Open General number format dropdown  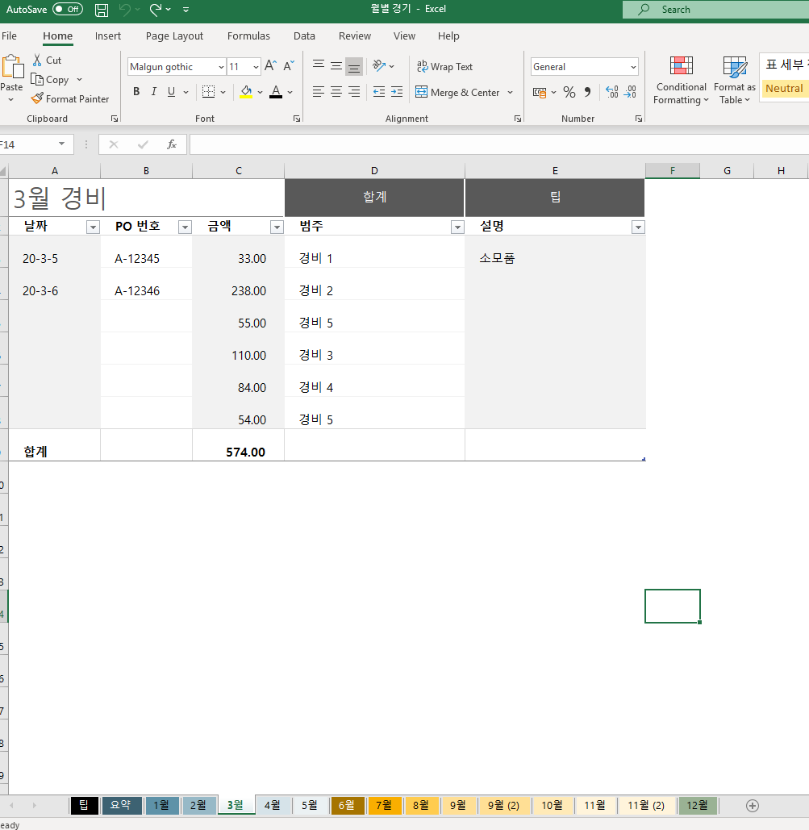(x=633, y=67)
